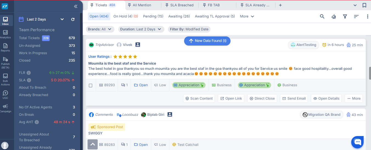
Task: Select Awaiting TL Approval (5) filter
Action: click(x=215, y=16)
